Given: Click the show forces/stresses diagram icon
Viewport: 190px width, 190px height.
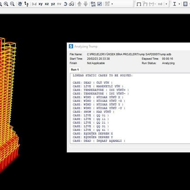Looking at the screenshot, I should click(152, 4).
